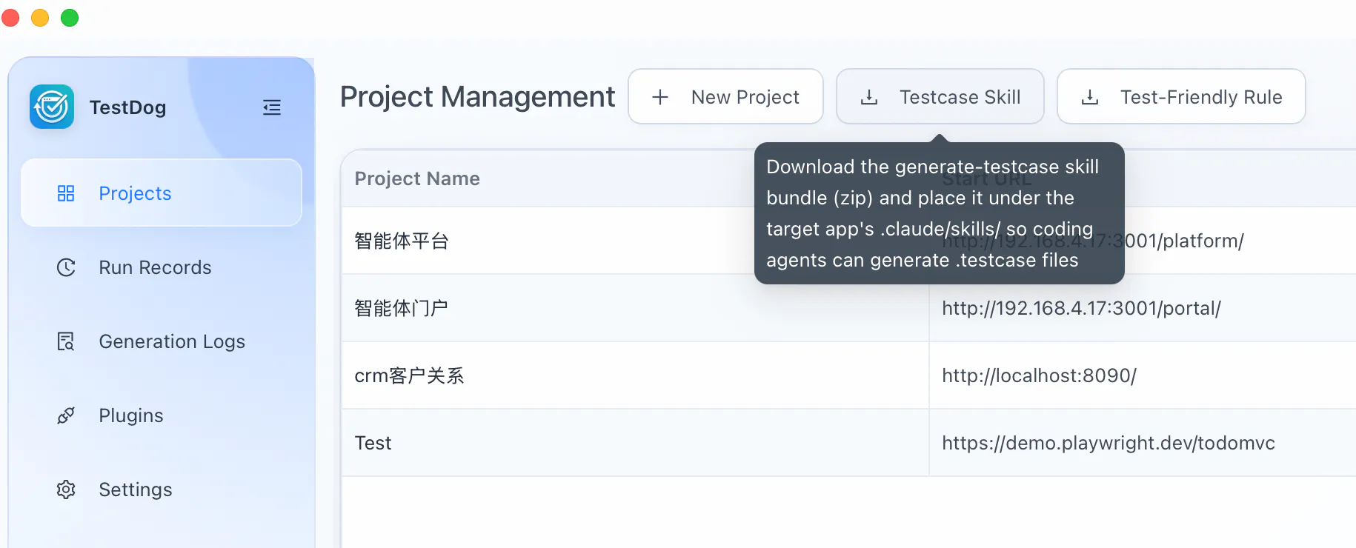1356x548 pixels.
Task: Click the plus icon on New Project
Action: point(660,97)
